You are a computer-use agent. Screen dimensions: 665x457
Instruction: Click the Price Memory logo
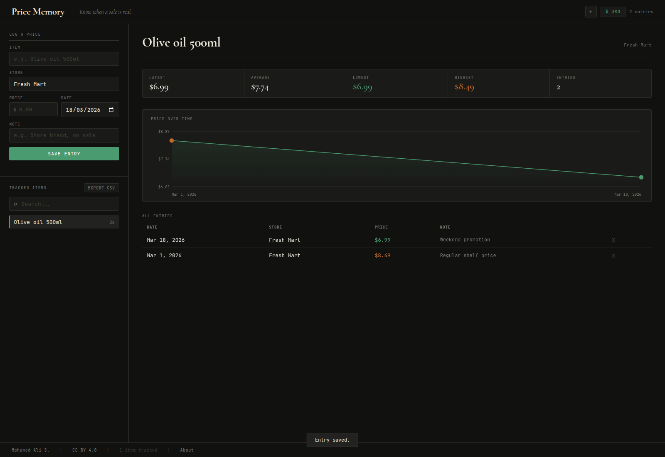[x=38, y=12]
